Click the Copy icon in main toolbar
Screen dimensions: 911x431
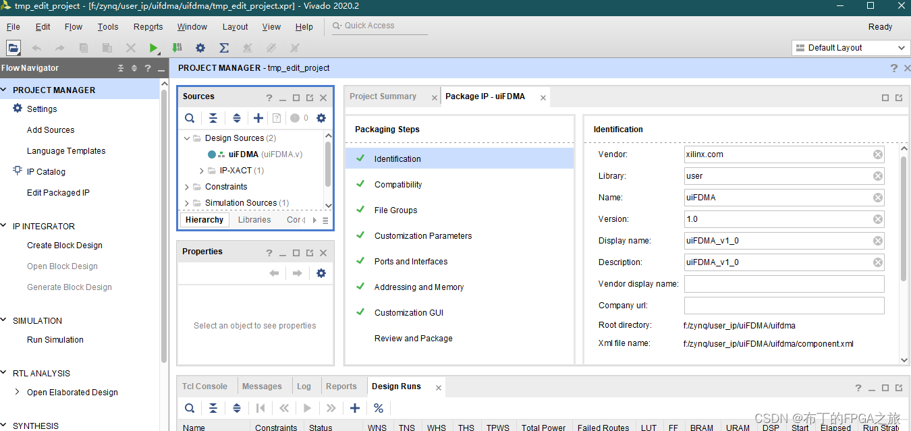[x=84, y=48]
